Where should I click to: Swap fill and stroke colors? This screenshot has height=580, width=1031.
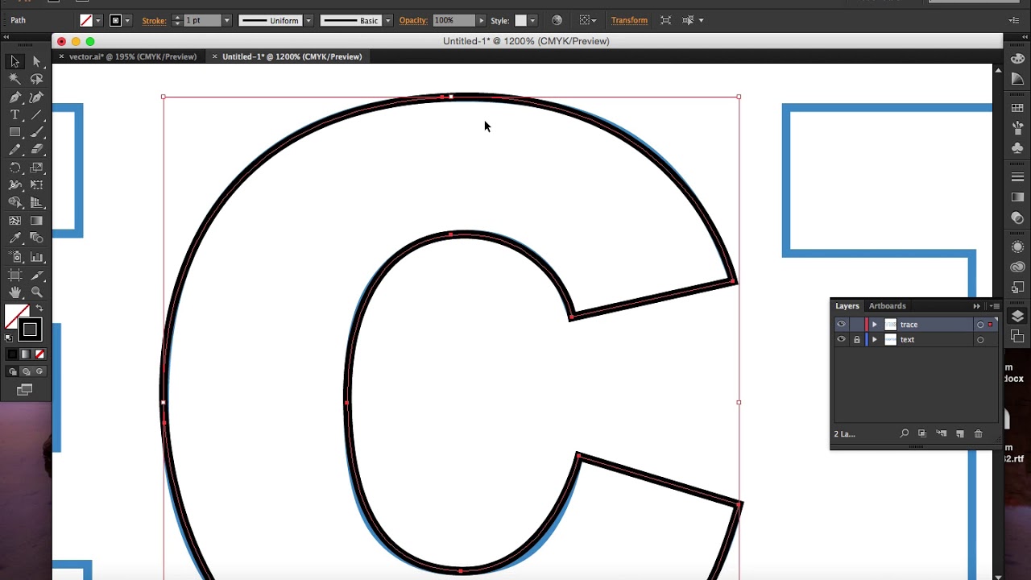(39, 309)
